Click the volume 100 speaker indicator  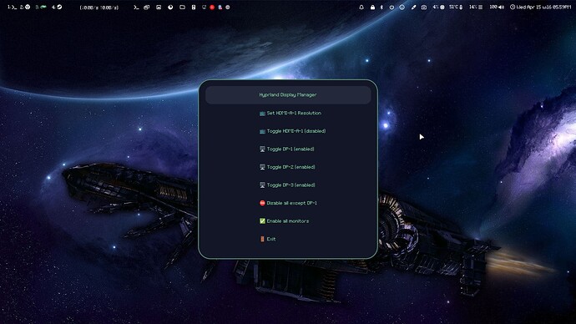497,7
